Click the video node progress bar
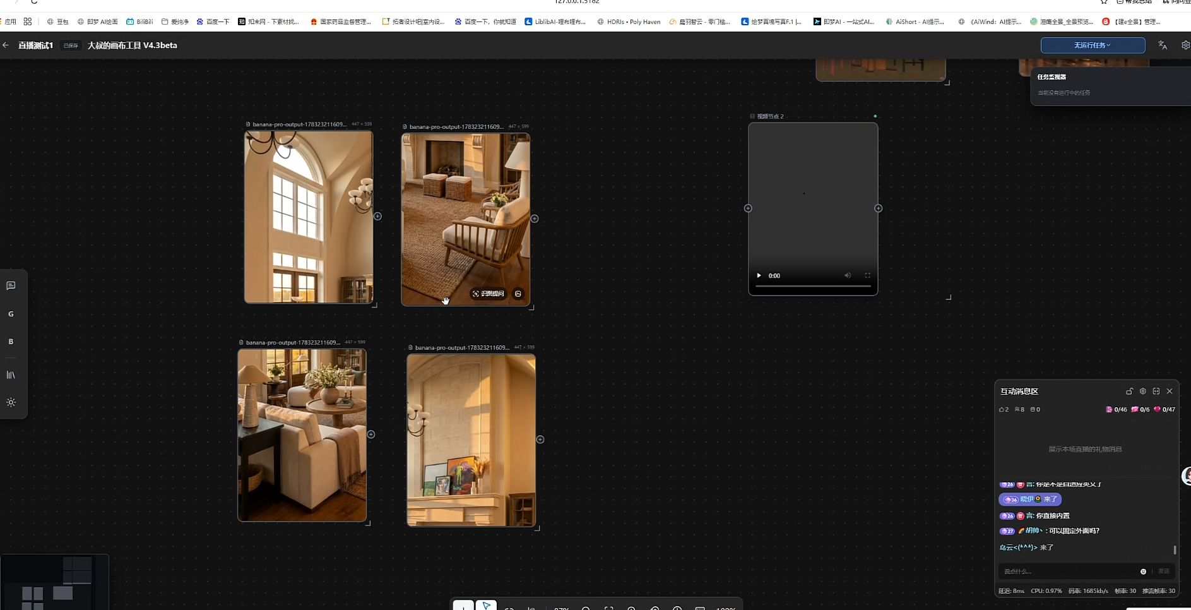This screenshot has width=1191, height=610. 813,286
